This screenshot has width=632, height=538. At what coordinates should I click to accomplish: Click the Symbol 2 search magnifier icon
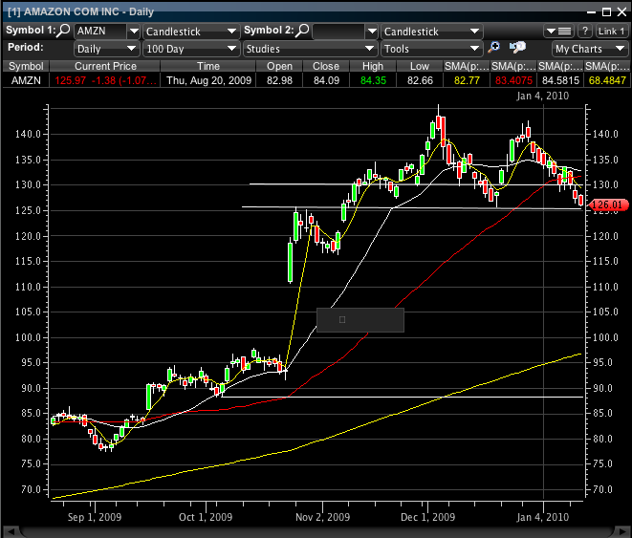302,31
